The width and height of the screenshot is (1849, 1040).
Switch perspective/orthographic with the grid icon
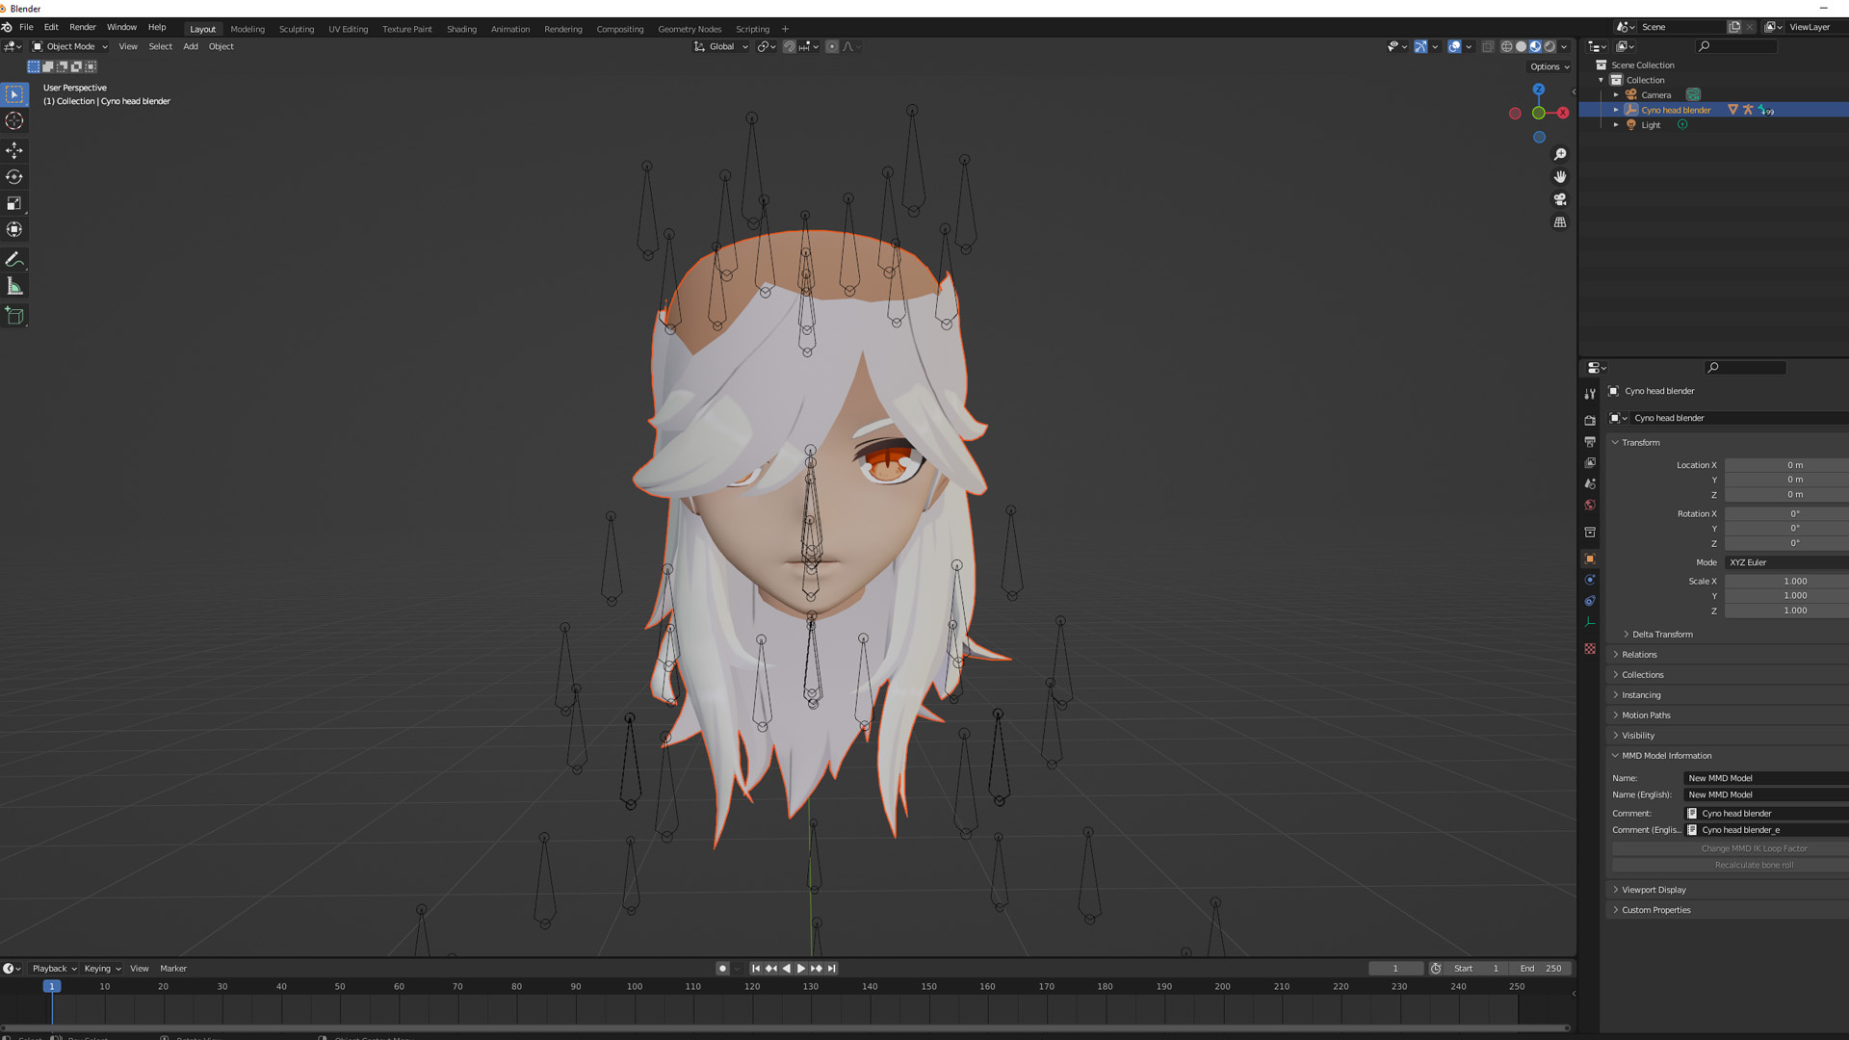pyautogui.click(x=1560, y=222)
